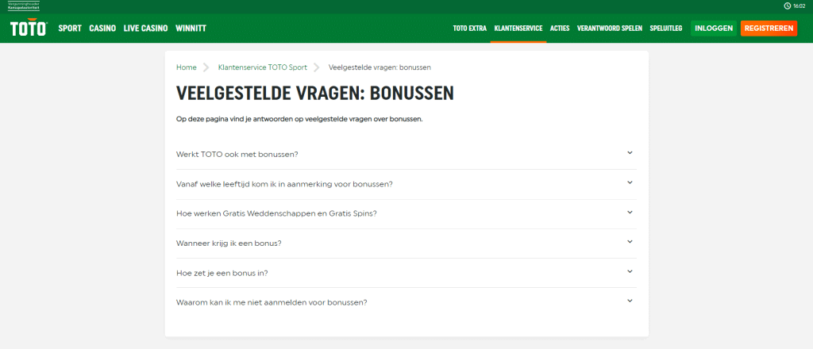The height and width of the screenshot is (349, 813).
Task: Click text 'Hoe werken Gratis Weddenschappen en Gratis Spins?'
Action: pyautogui.click(x=276, y=213)
